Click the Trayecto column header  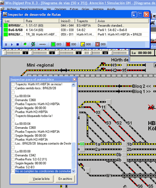(86, 21)
